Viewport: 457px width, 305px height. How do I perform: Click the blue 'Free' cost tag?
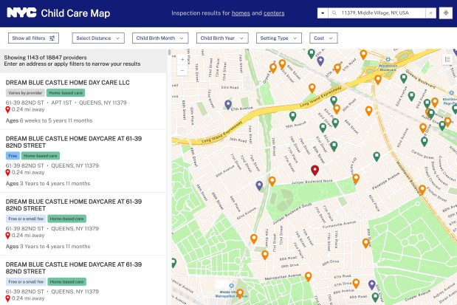click(13, 156)
